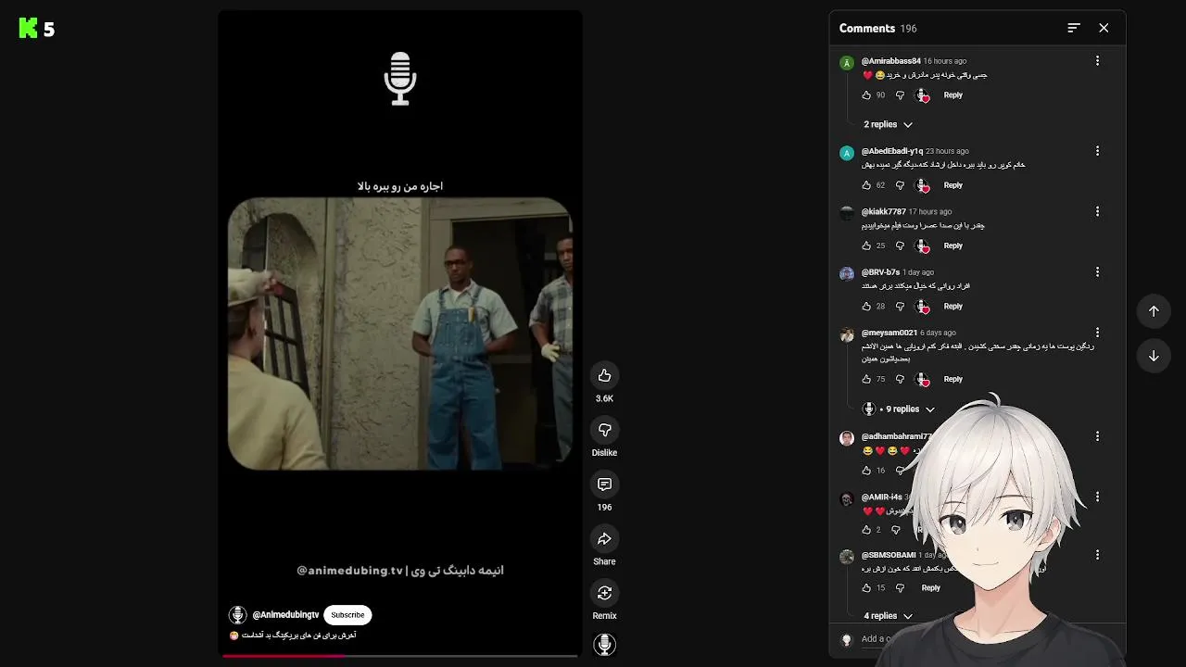Like the @kiakk7787 comment
1186x667 pixels.
(x=866, y=245)
